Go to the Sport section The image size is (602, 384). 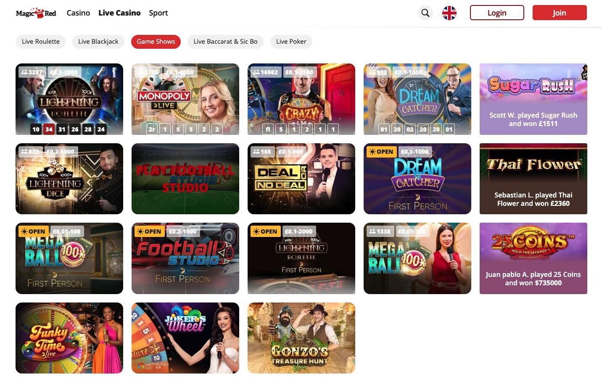158,13
